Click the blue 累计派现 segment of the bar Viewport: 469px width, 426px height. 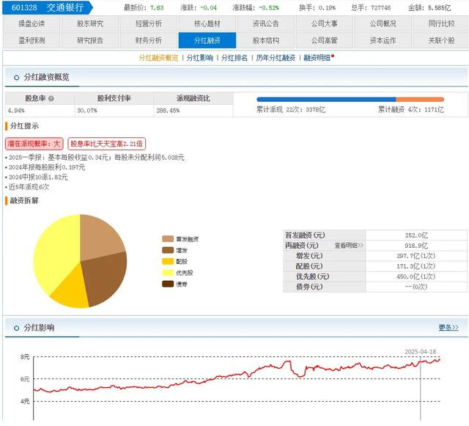(326, 99)
